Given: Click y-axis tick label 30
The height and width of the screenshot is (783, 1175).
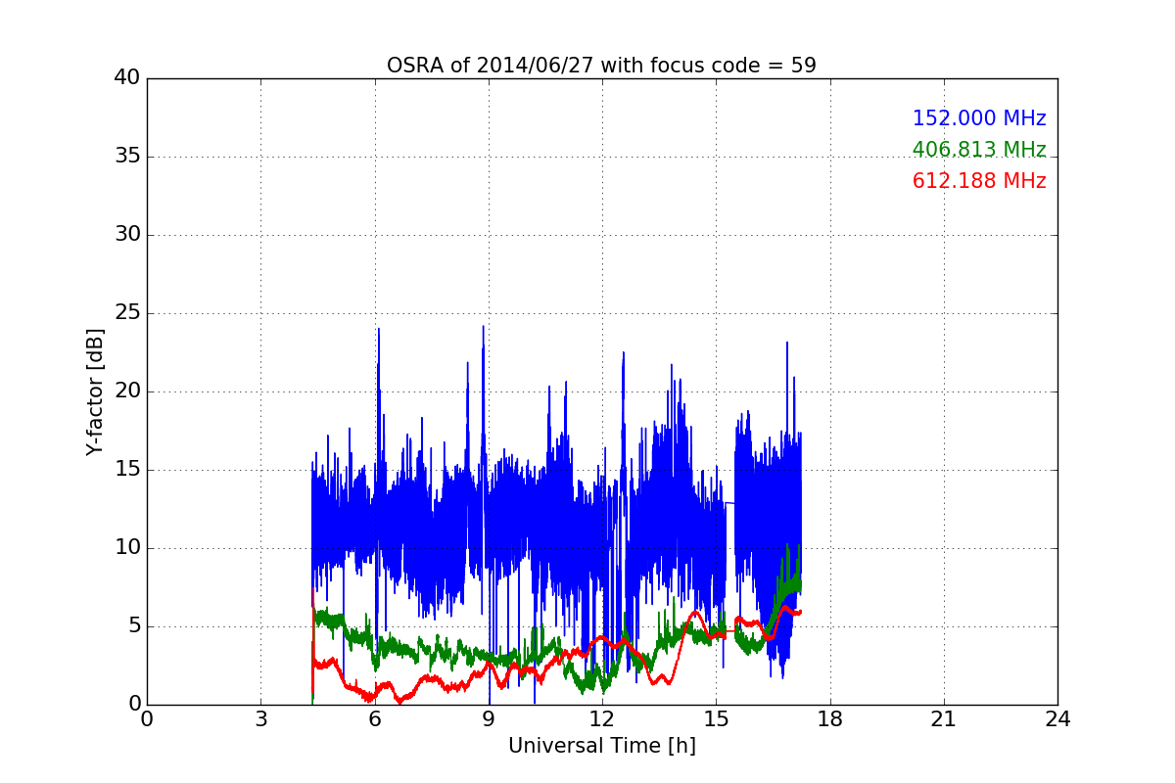Looking at the screenshot, I should [127, 235].
